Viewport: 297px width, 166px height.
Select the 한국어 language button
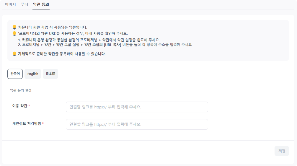pyautogui.click(x=15, y=74)
